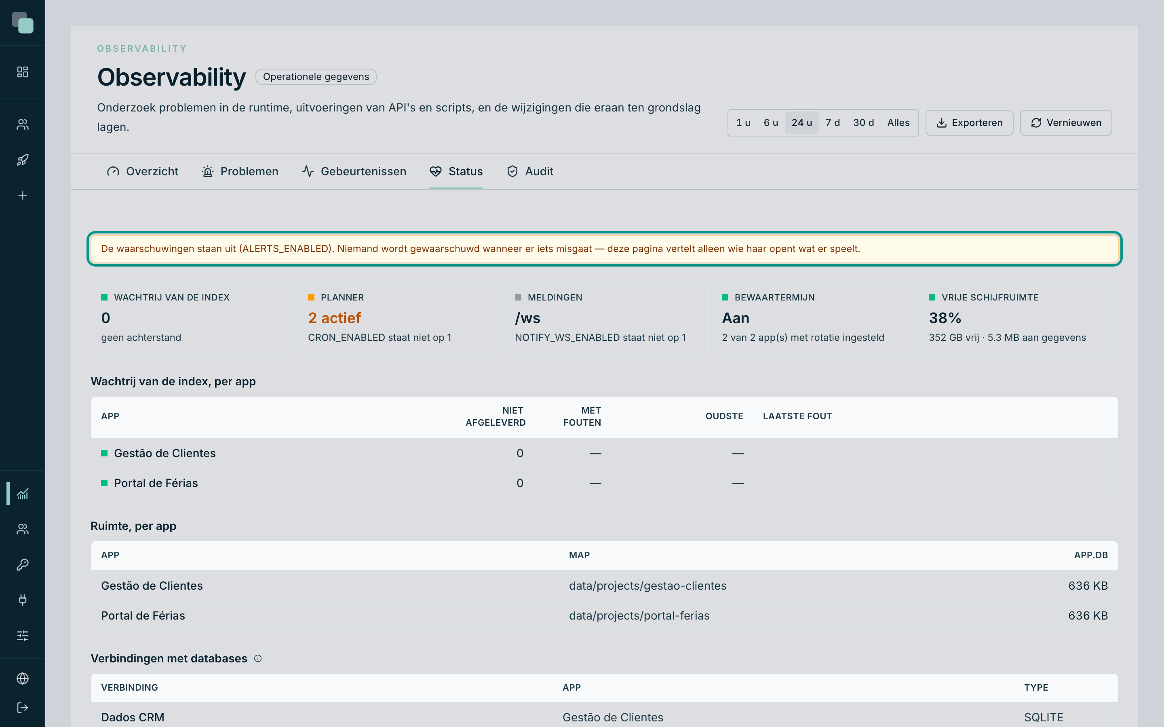The width and height of the screenshot is (1164, 727).
Task: Select the Status tab
Action: coord(456,171)
